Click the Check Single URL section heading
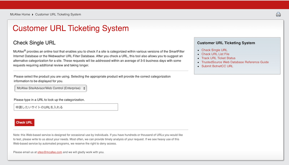Image resolution: width=289 pixels, height=165 pixels. tap(34, 43)
